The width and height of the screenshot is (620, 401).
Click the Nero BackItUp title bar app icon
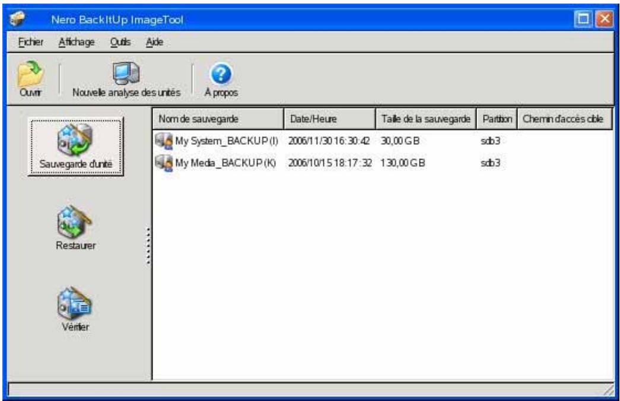pos(17,18)
